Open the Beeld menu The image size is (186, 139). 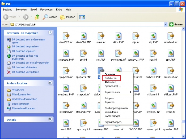[x=33, y=10]
